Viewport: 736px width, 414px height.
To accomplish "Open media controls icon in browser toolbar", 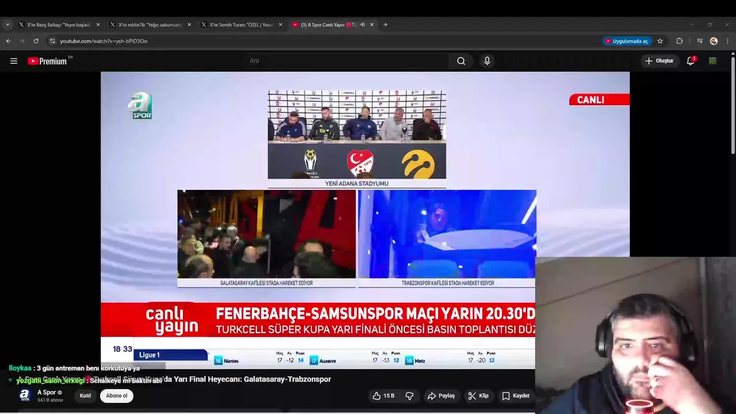I will pyautogui.click(x=700, y=41).
